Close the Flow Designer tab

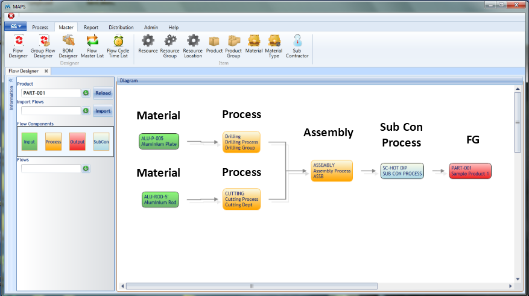point(46,71)
